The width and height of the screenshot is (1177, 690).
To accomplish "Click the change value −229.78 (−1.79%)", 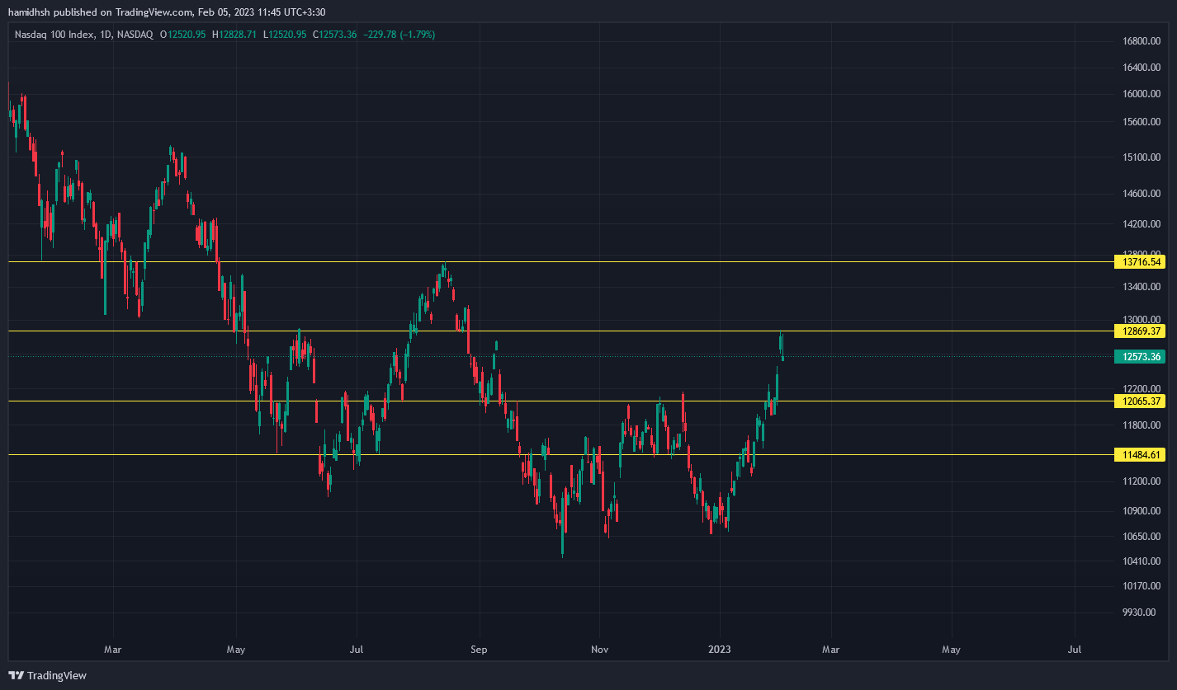I will pos(399,34).
